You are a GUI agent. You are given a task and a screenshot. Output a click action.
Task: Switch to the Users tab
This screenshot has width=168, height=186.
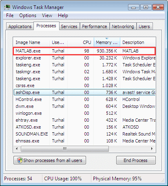coord(144,26)
